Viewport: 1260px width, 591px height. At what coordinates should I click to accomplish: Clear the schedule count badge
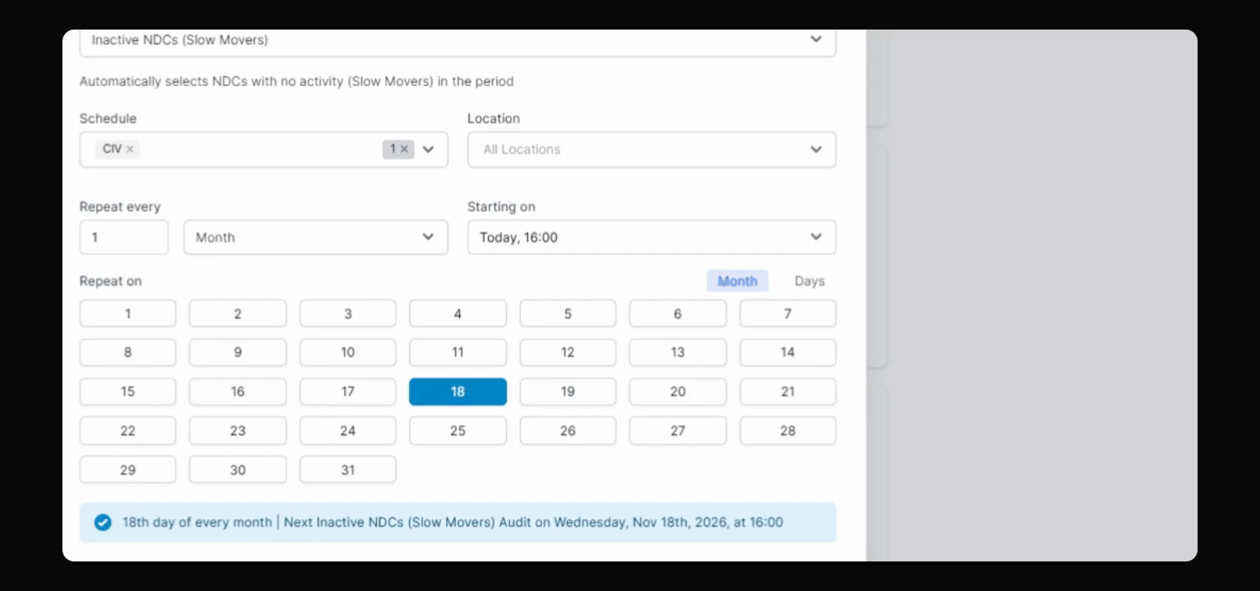(x=404, y=149)
